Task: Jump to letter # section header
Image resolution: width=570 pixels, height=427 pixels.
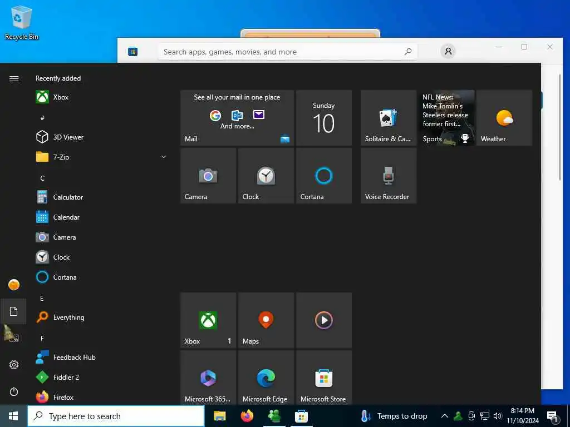Action: point(42,118)
